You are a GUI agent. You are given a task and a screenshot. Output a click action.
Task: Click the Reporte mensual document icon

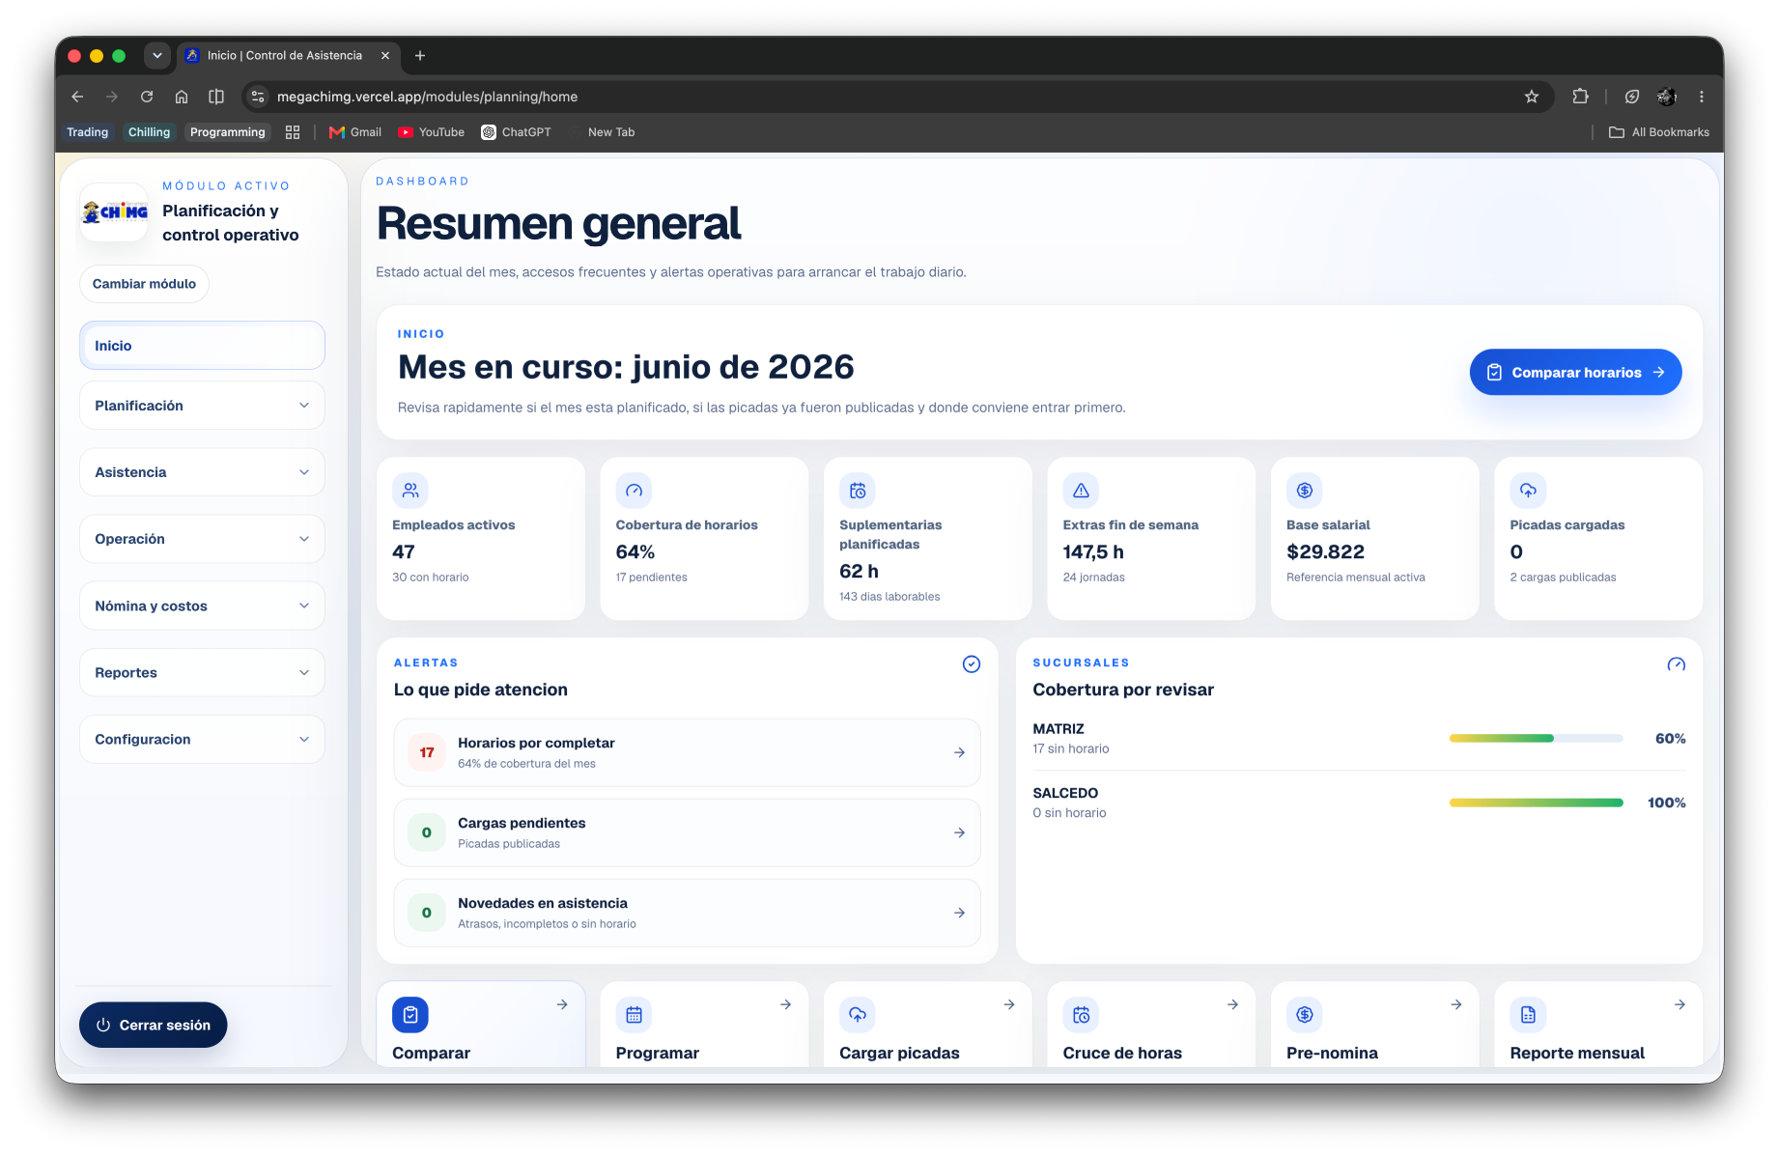pos(1528,1015)
